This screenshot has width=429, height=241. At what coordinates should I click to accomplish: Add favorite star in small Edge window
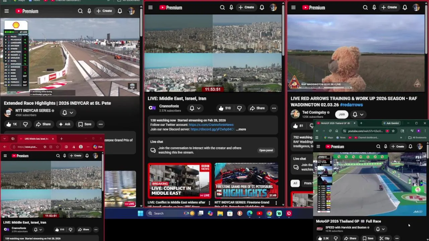pyautogui.click(x=57, y=147)
